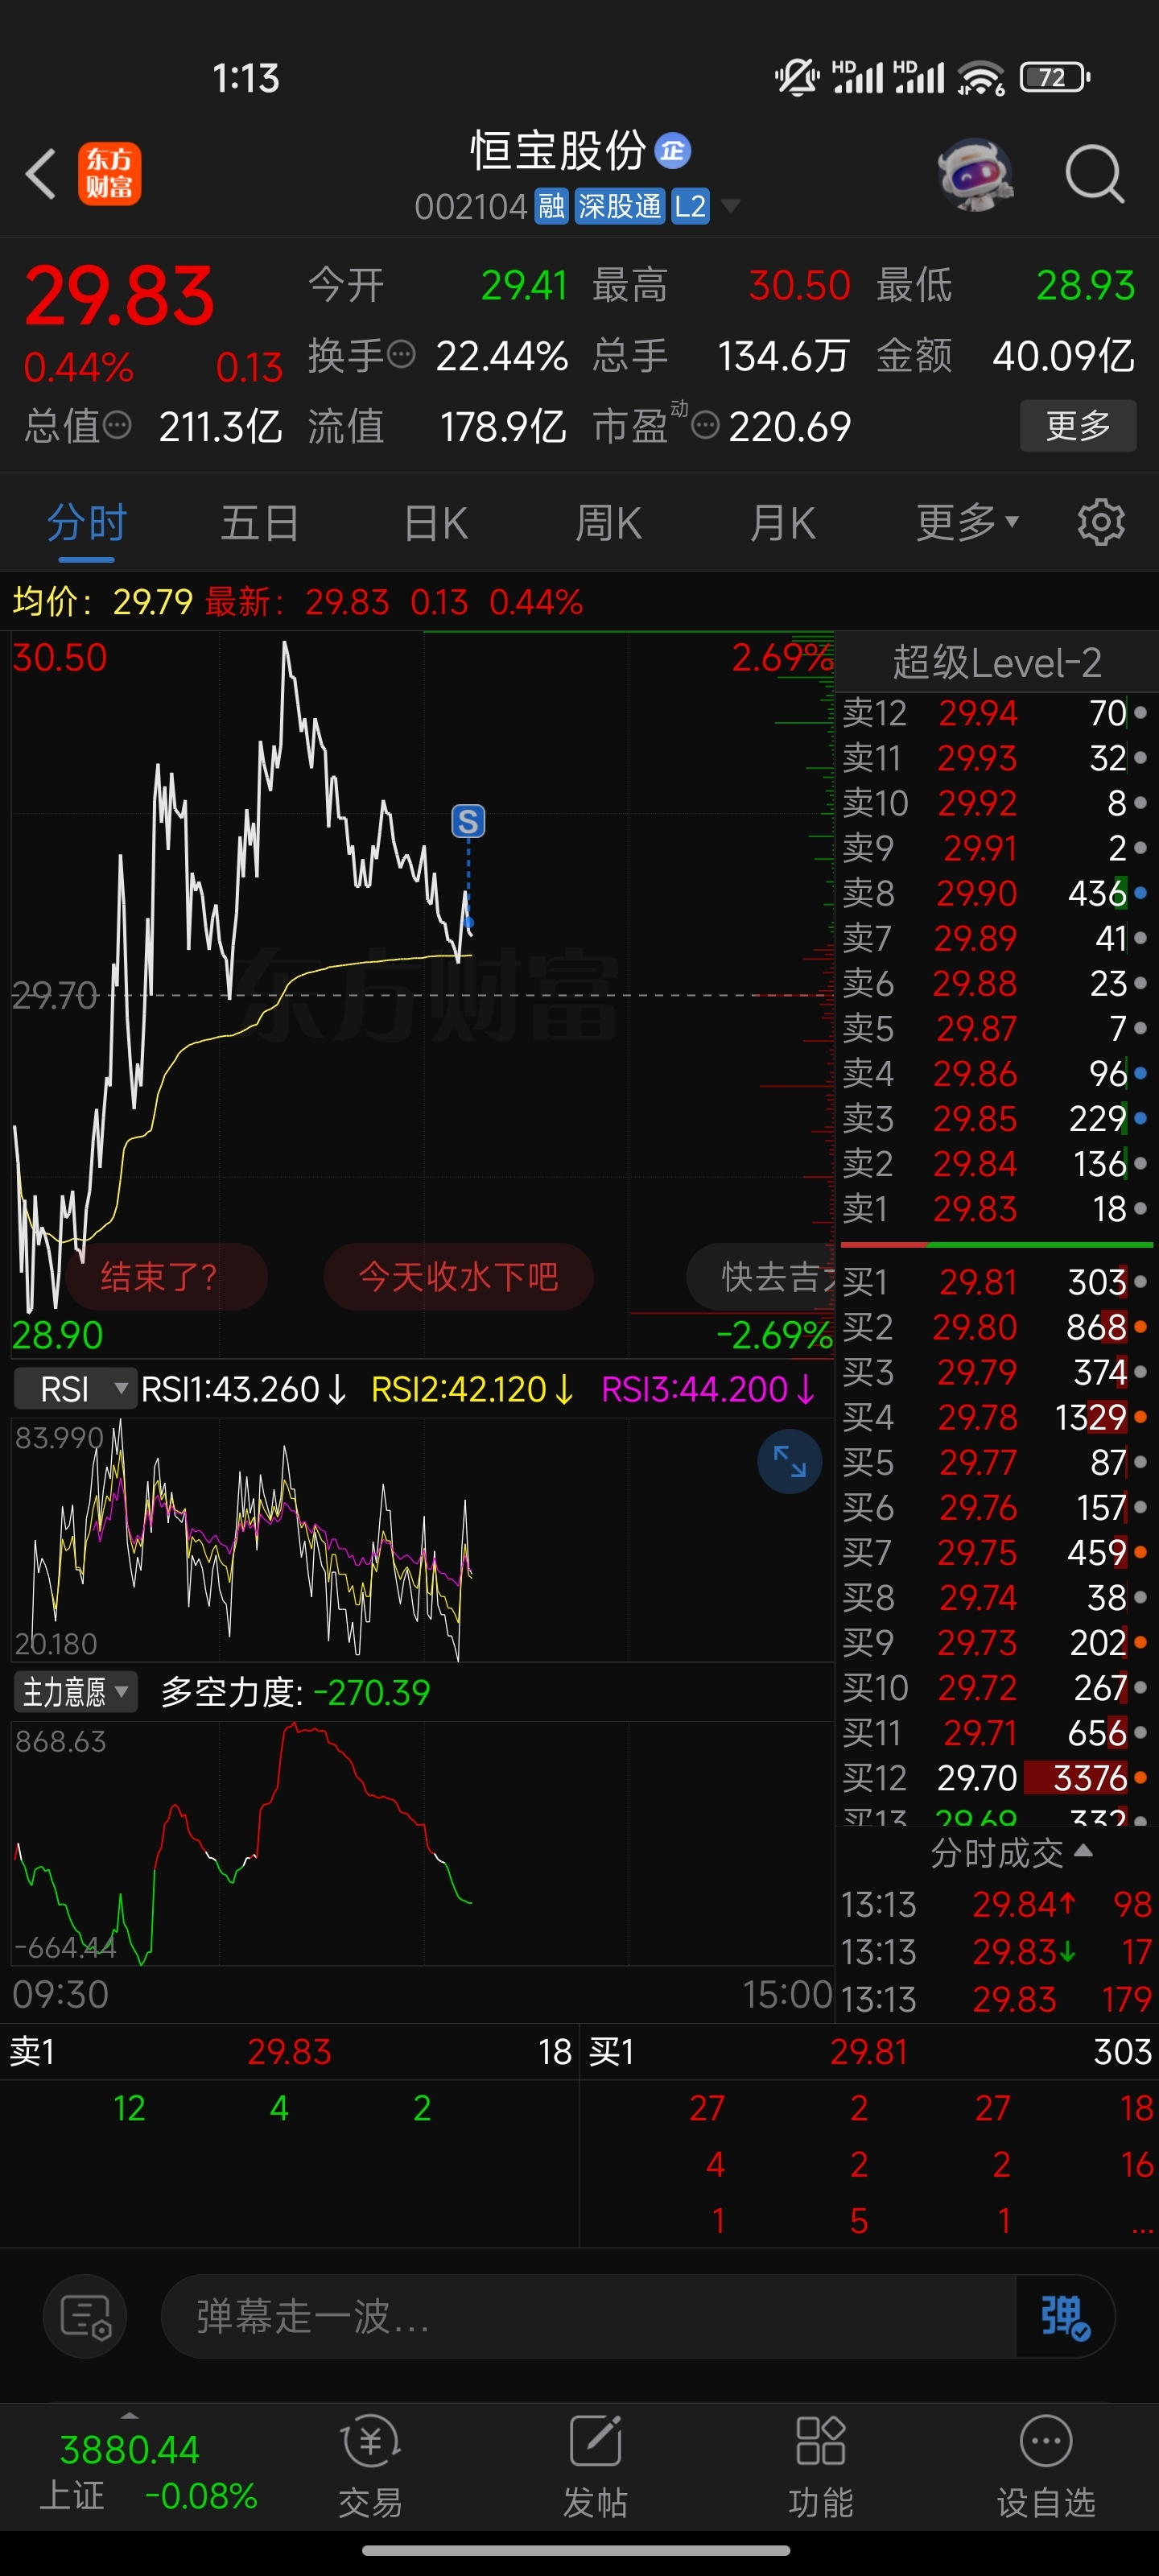
Task: Tap info icon next to 市盈
Action: (705, 427)
